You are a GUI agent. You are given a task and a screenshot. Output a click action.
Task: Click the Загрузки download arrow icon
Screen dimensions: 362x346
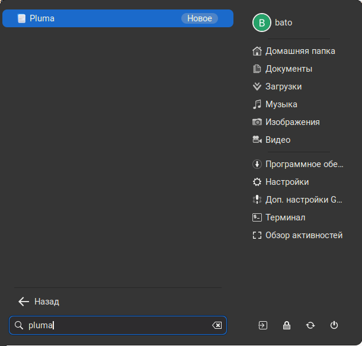point(257,86)
